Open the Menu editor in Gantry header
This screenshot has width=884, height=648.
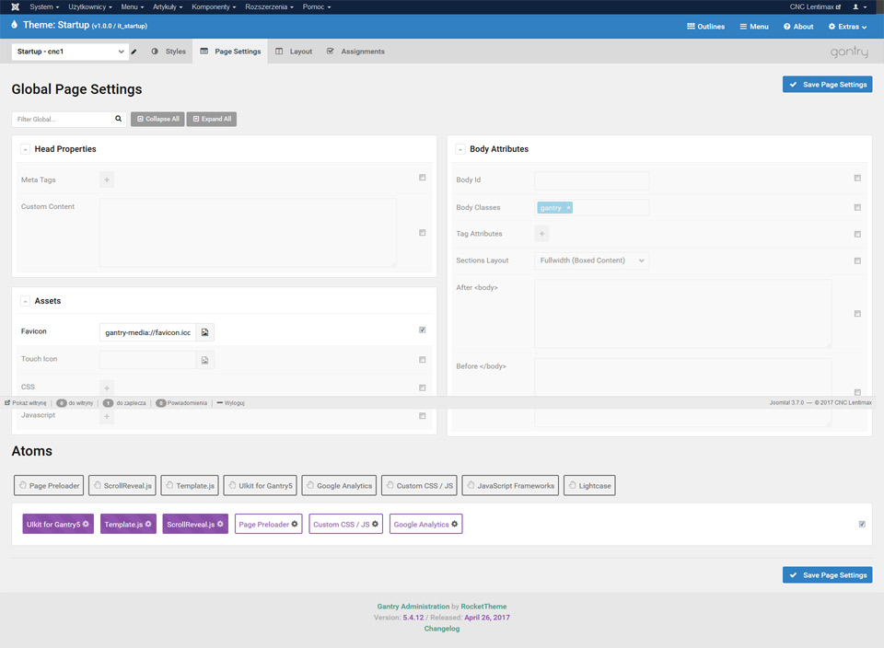(754, 27)
